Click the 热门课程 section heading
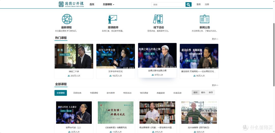 coord(61,38)
